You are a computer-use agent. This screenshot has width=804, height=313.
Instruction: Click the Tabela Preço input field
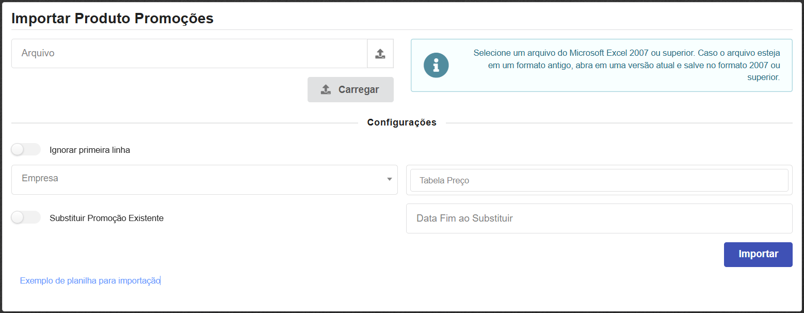pyautogui.click(x=599, y=180)
